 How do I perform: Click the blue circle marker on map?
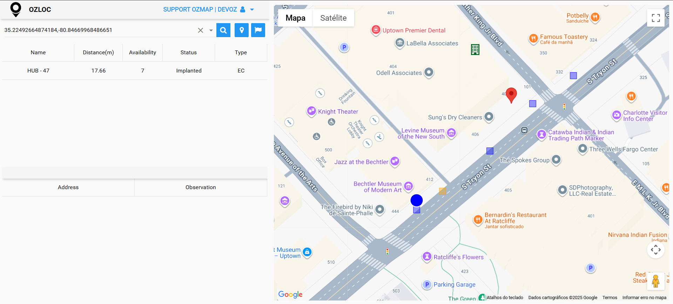417,200
